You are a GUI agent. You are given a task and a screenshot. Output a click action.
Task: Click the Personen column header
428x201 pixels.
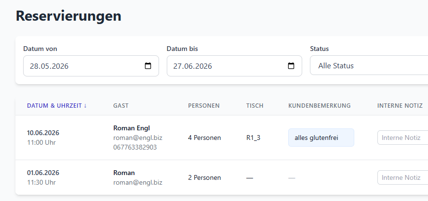coord(203,106)
